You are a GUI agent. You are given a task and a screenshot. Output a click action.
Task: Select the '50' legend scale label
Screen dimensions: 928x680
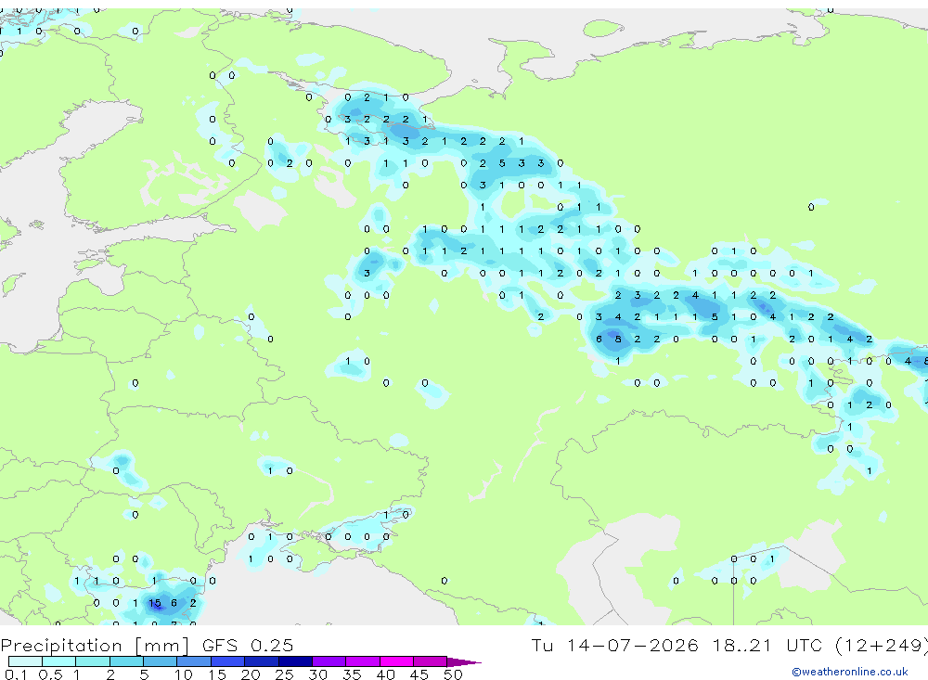(x=453, y=674)
